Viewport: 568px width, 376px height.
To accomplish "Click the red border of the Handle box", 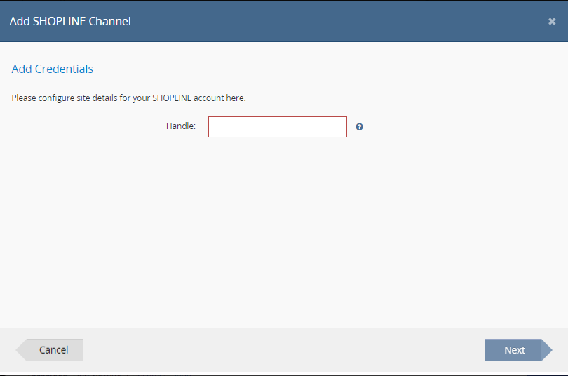I will coord(278,117).
